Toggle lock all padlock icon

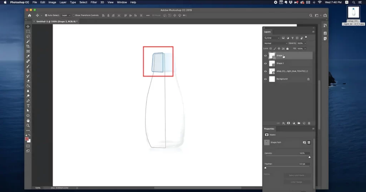point(287,49)
